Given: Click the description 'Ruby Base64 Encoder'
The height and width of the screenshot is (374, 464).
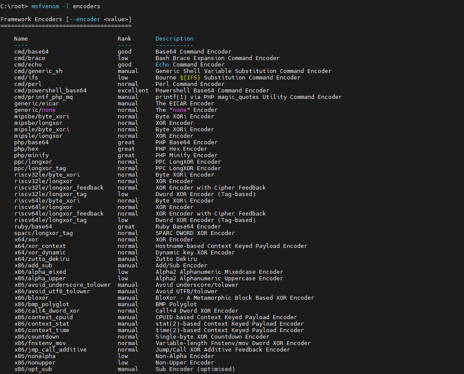Looking at the screenshot, I should point(188,227).
